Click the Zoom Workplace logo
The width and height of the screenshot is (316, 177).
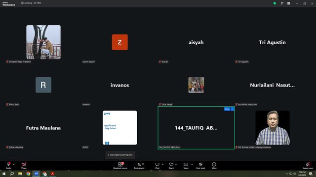[9, 3]
